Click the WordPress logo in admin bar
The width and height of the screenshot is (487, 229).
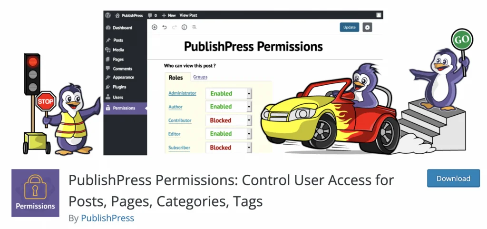pos(108,15)
